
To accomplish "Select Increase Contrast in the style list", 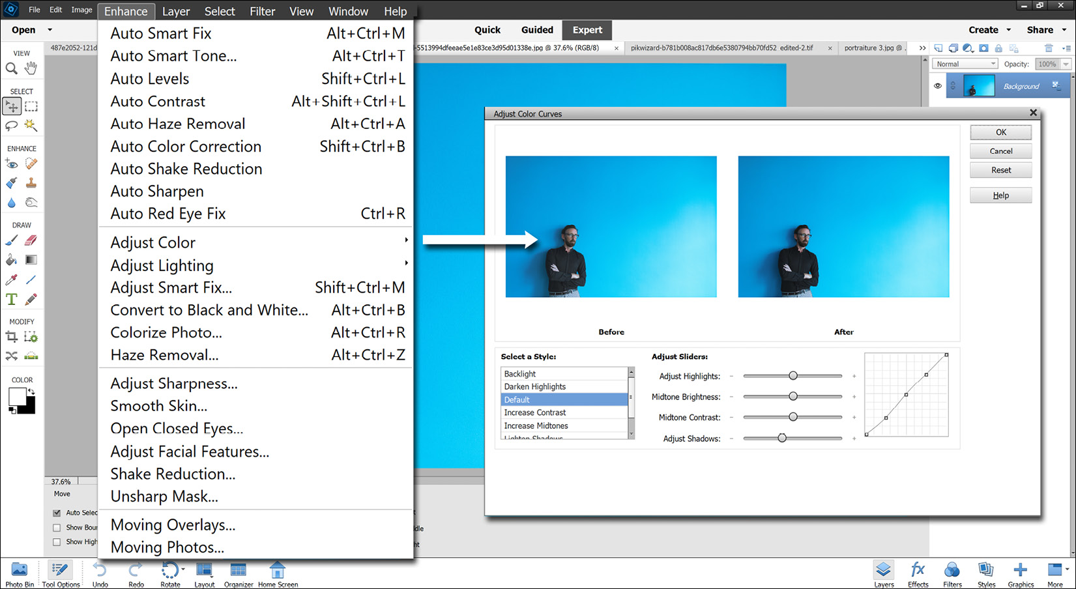I will [534, 412].
